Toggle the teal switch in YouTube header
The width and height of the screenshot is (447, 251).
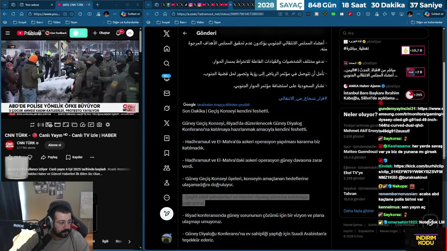[x=79, y=33]
